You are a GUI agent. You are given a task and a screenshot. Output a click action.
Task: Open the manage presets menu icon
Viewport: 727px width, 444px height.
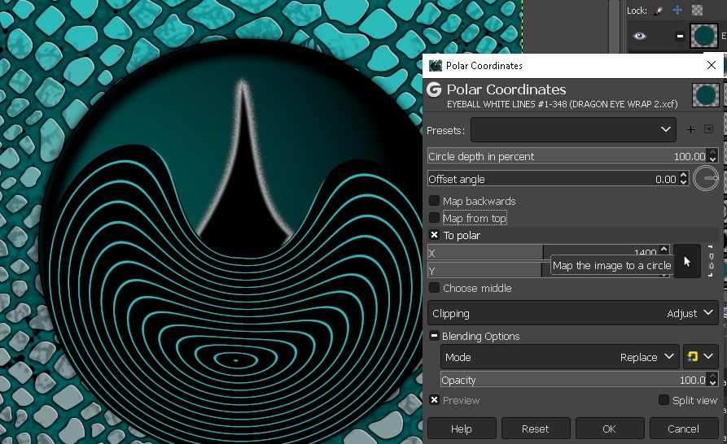click(x=708, y=129)
